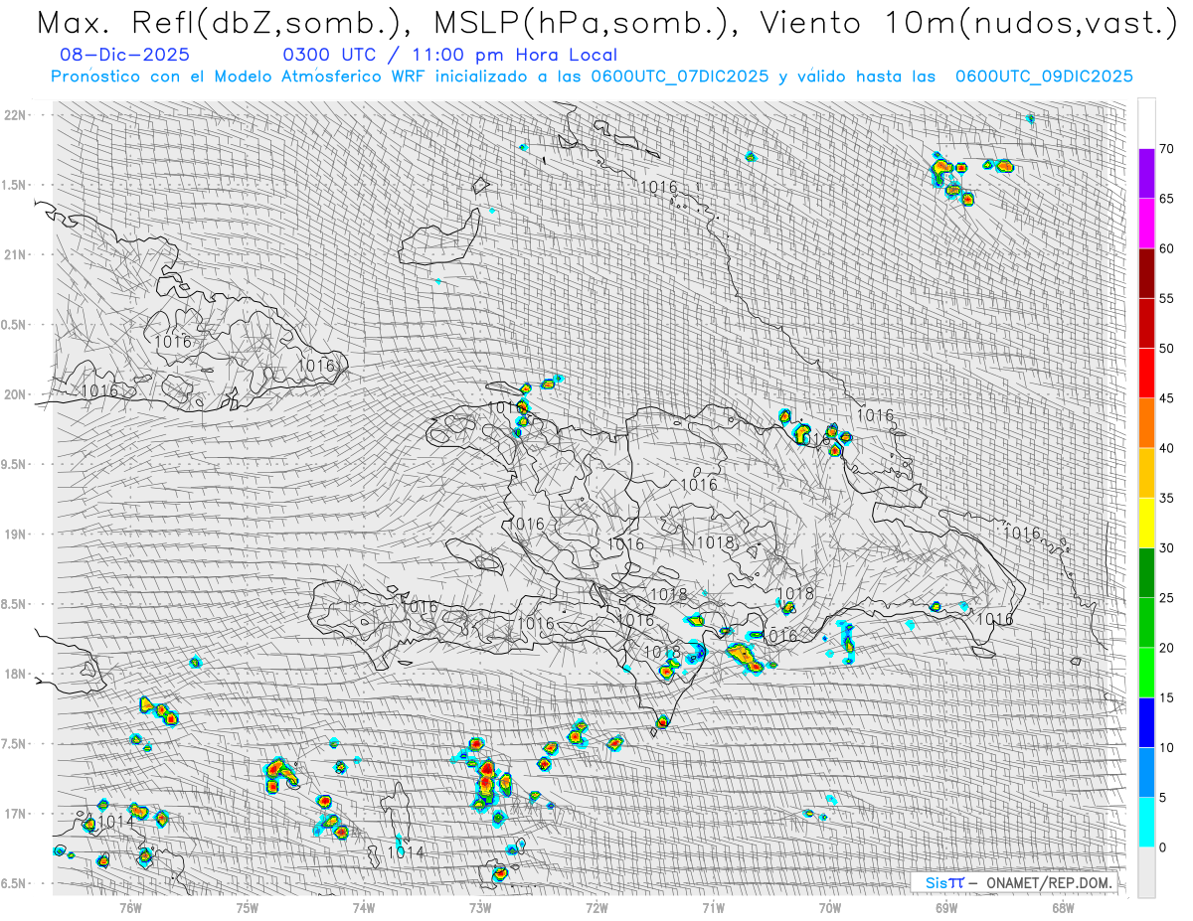Screen dimensions: 1193x921
Task: Click the gold 35–40 dBZ legend segment
Action: [x=1146, y=473]
